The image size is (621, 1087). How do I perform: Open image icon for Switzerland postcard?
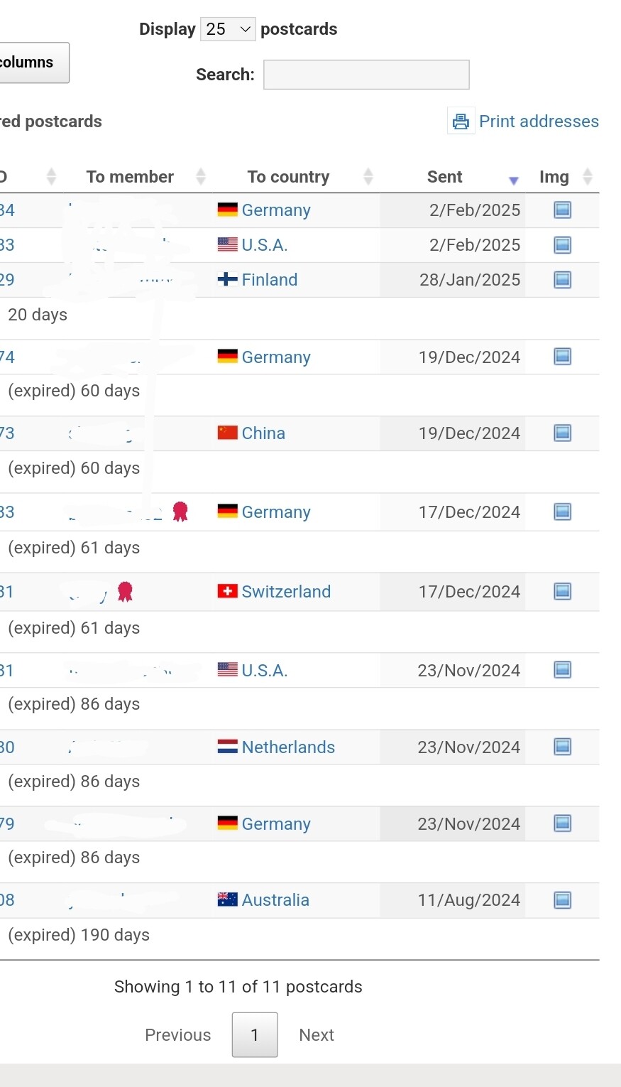tap(562, 592)
